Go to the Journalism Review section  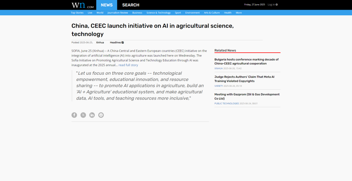118,13
